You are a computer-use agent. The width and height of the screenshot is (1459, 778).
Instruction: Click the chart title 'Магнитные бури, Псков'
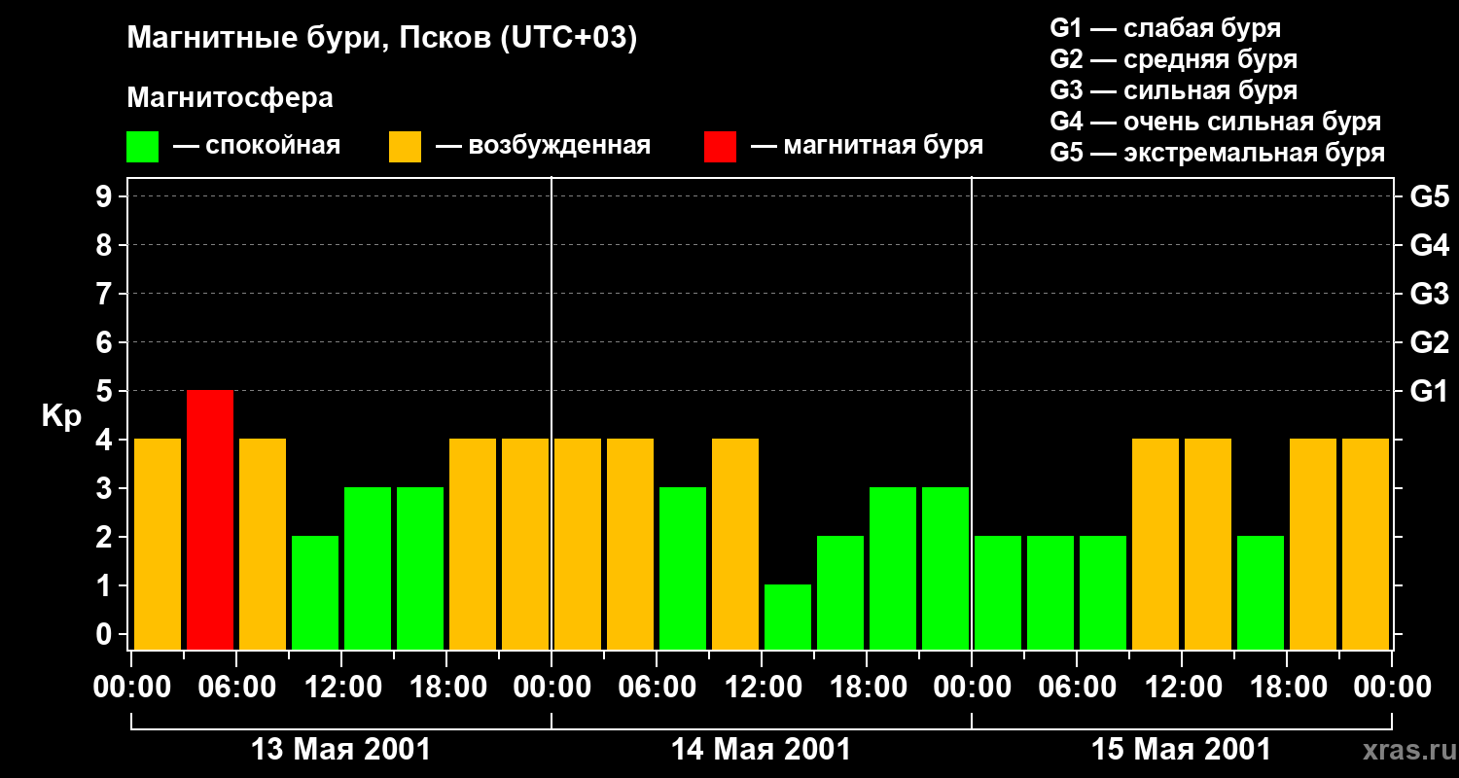(381, 39)
